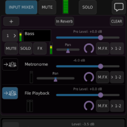Click the -6.0 dB Metronome value
This screenshot has height=127, width=127.
(x=79, y=60)
